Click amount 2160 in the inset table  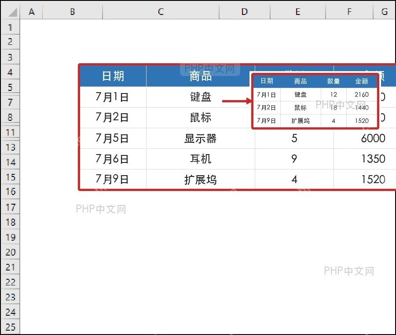coord(362,94)
